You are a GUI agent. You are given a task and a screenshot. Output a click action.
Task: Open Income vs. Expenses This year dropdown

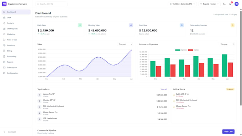pyautogui.click(x=227, y=44)
